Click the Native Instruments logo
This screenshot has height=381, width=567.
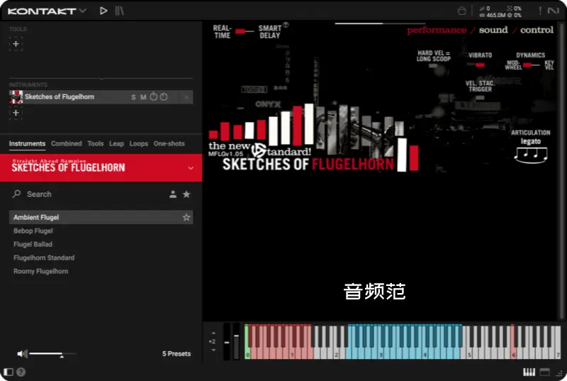tap(554, 11)
